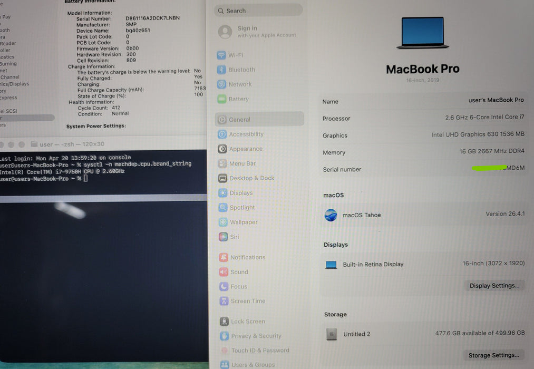Click the Untitled 2 disk icon
This screenshot has height=369, width=534.
pos(332,334)
